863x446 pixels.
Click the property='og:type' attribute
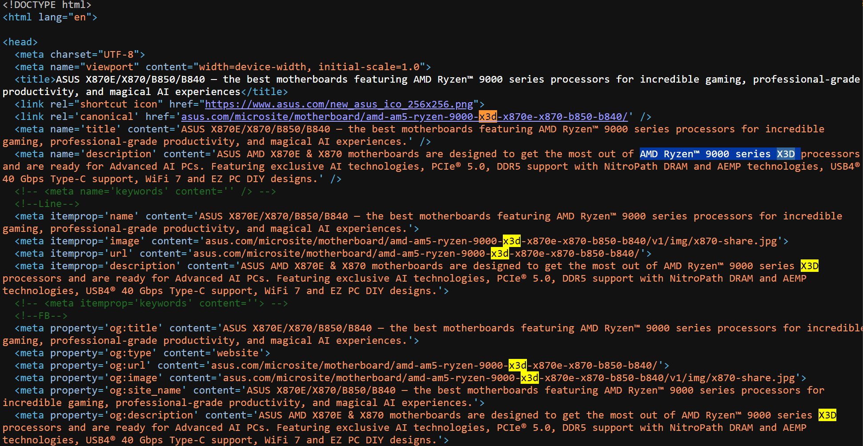coord(104,353)
